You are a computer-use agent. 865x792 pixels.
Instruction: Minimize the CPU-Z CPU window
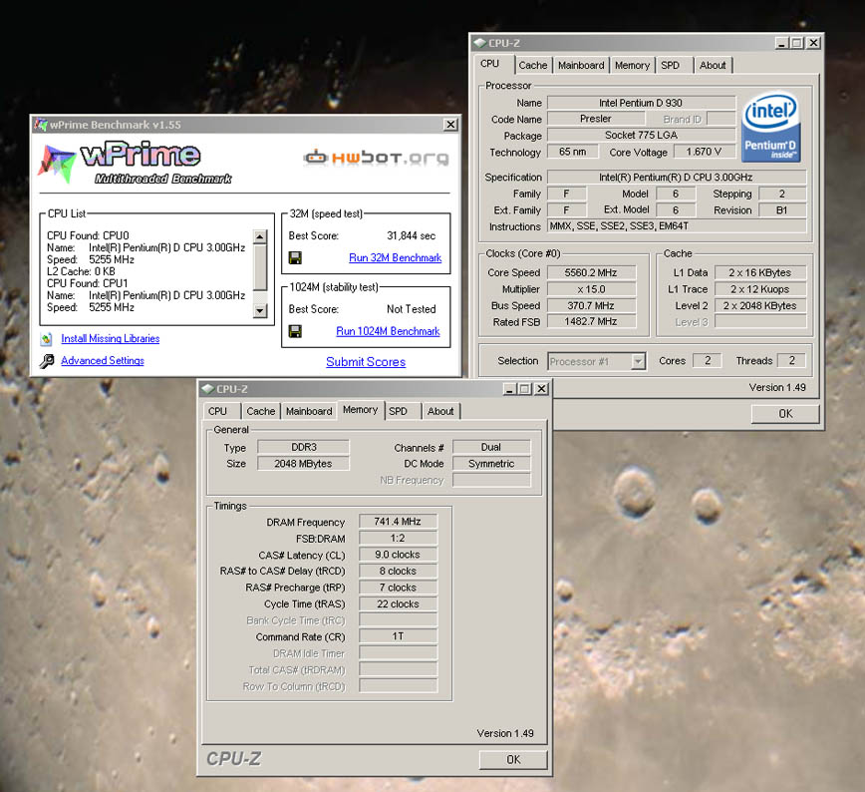(x=781, y=43)
